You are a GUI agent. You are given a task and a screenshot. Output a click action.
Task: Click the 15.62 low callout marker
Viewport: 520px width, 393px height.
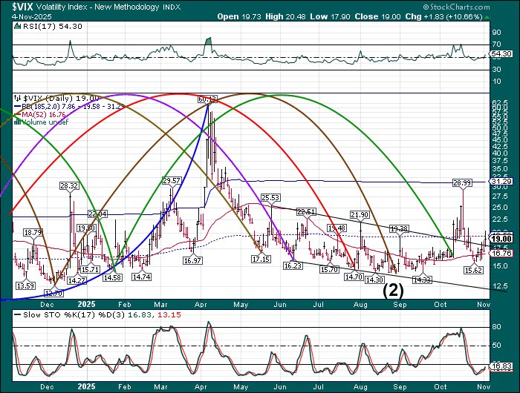click(474, 271)
